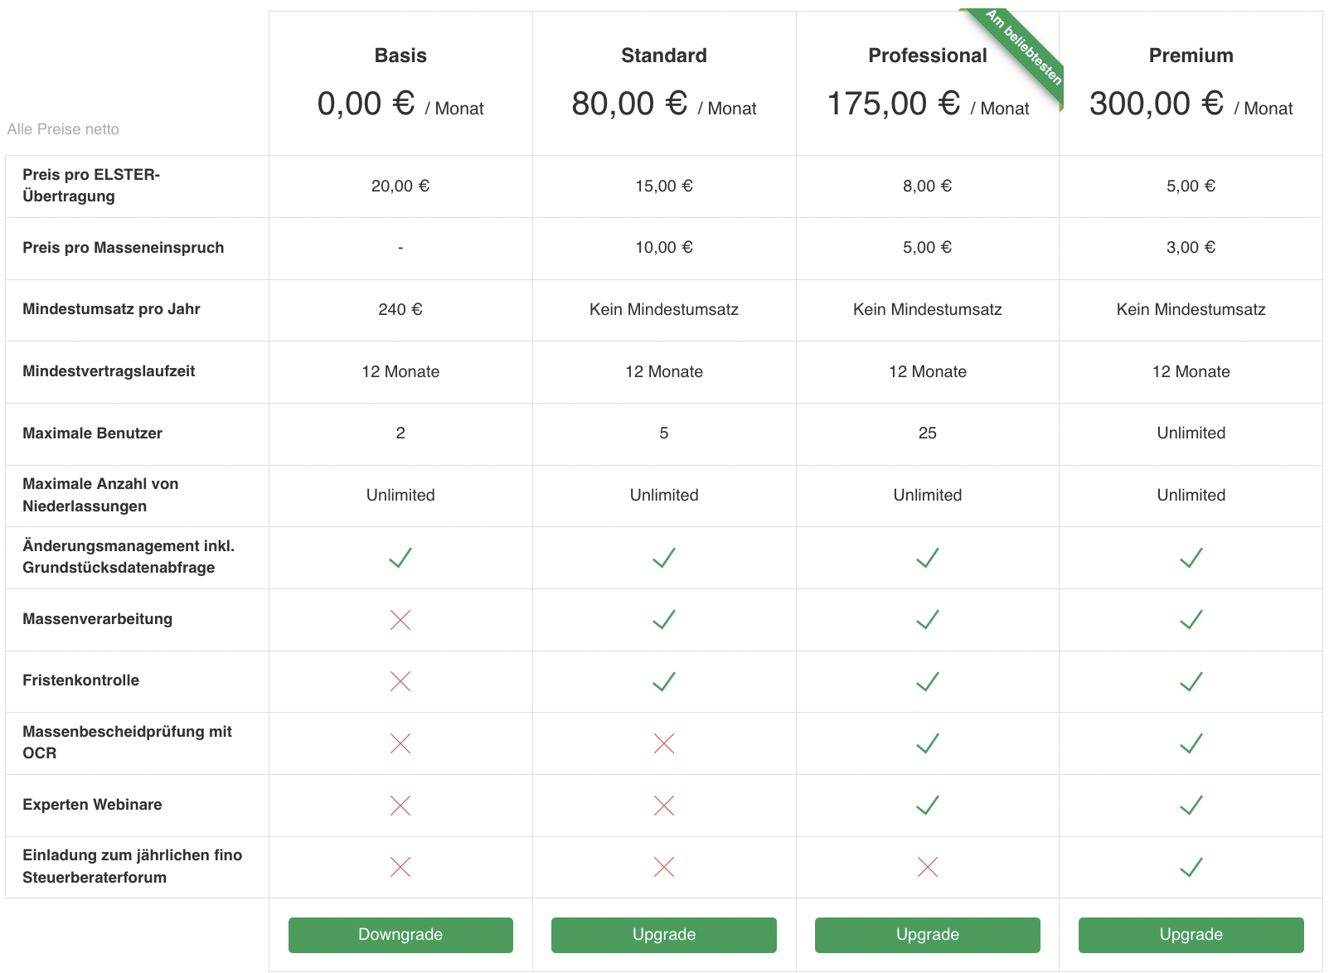Click the Standard 80,00 € price
The image size is (1334, 973).
point(630,104)
